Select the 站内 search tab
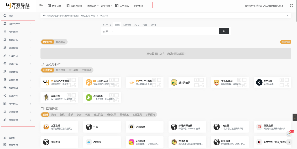This screenshot has height=149, width=297. coord(137,25)
